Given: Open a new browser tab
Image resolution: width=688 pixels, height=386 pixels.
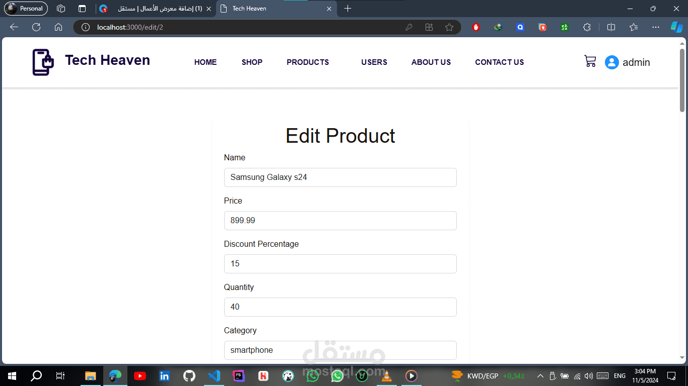Looking at the screenshot, I should point(348,9).
